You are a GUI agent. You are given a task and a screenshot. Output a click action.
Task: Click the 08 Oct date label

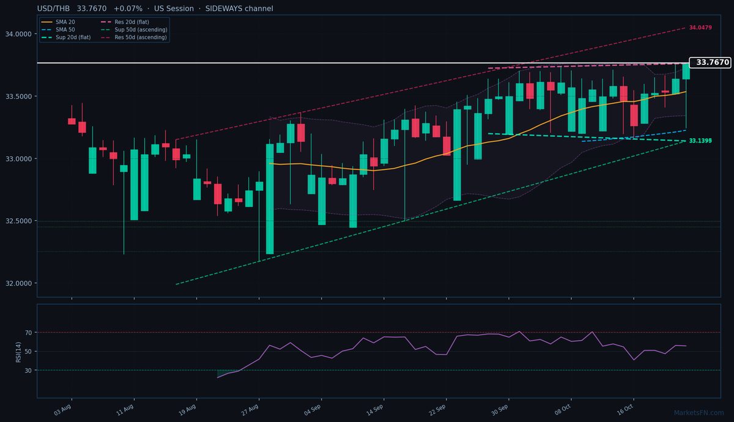click(x=563, y=409)
